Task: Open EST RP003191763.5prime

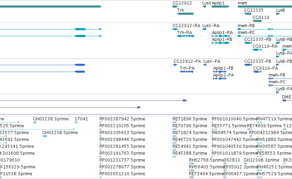Action: click(122, 153)
